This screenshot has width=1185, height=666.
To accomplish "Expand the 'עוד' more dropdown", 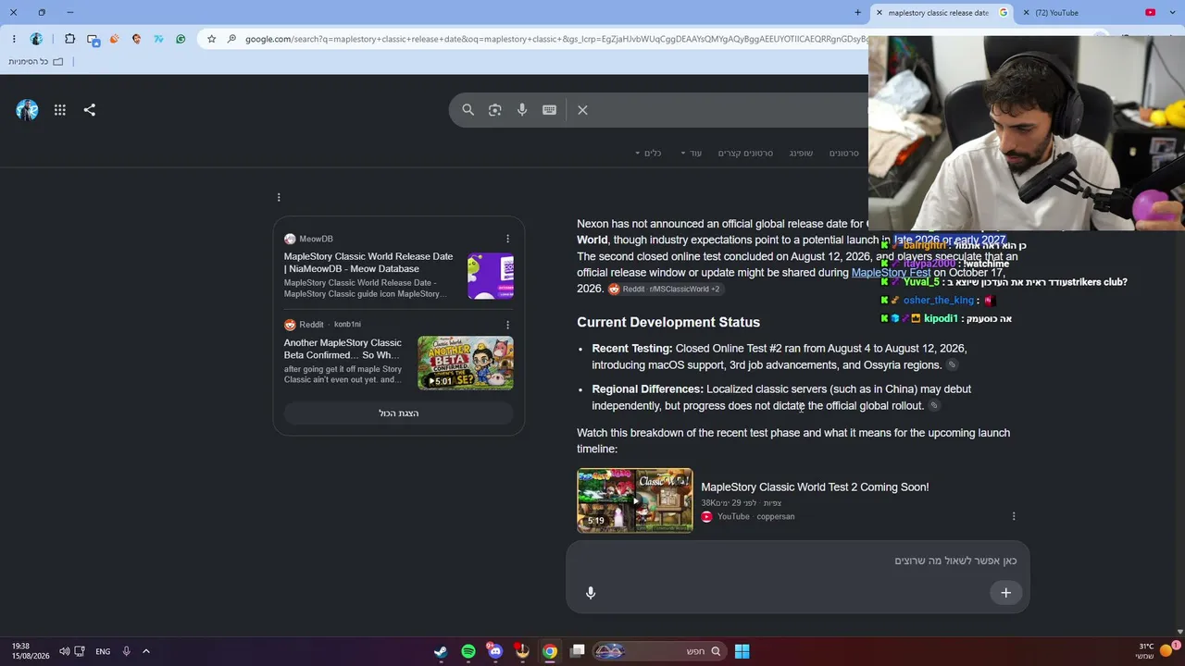I will pyautogui.click(x=692, y=154).
